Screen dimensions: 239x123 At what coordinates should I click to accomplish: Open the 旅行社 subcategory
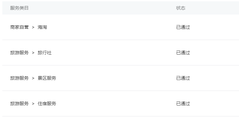click(44, 53)
